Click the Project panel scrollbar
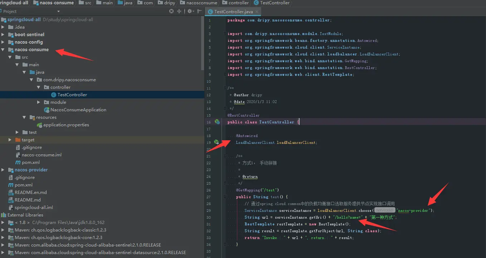486x258 pixels. point(203,43)
